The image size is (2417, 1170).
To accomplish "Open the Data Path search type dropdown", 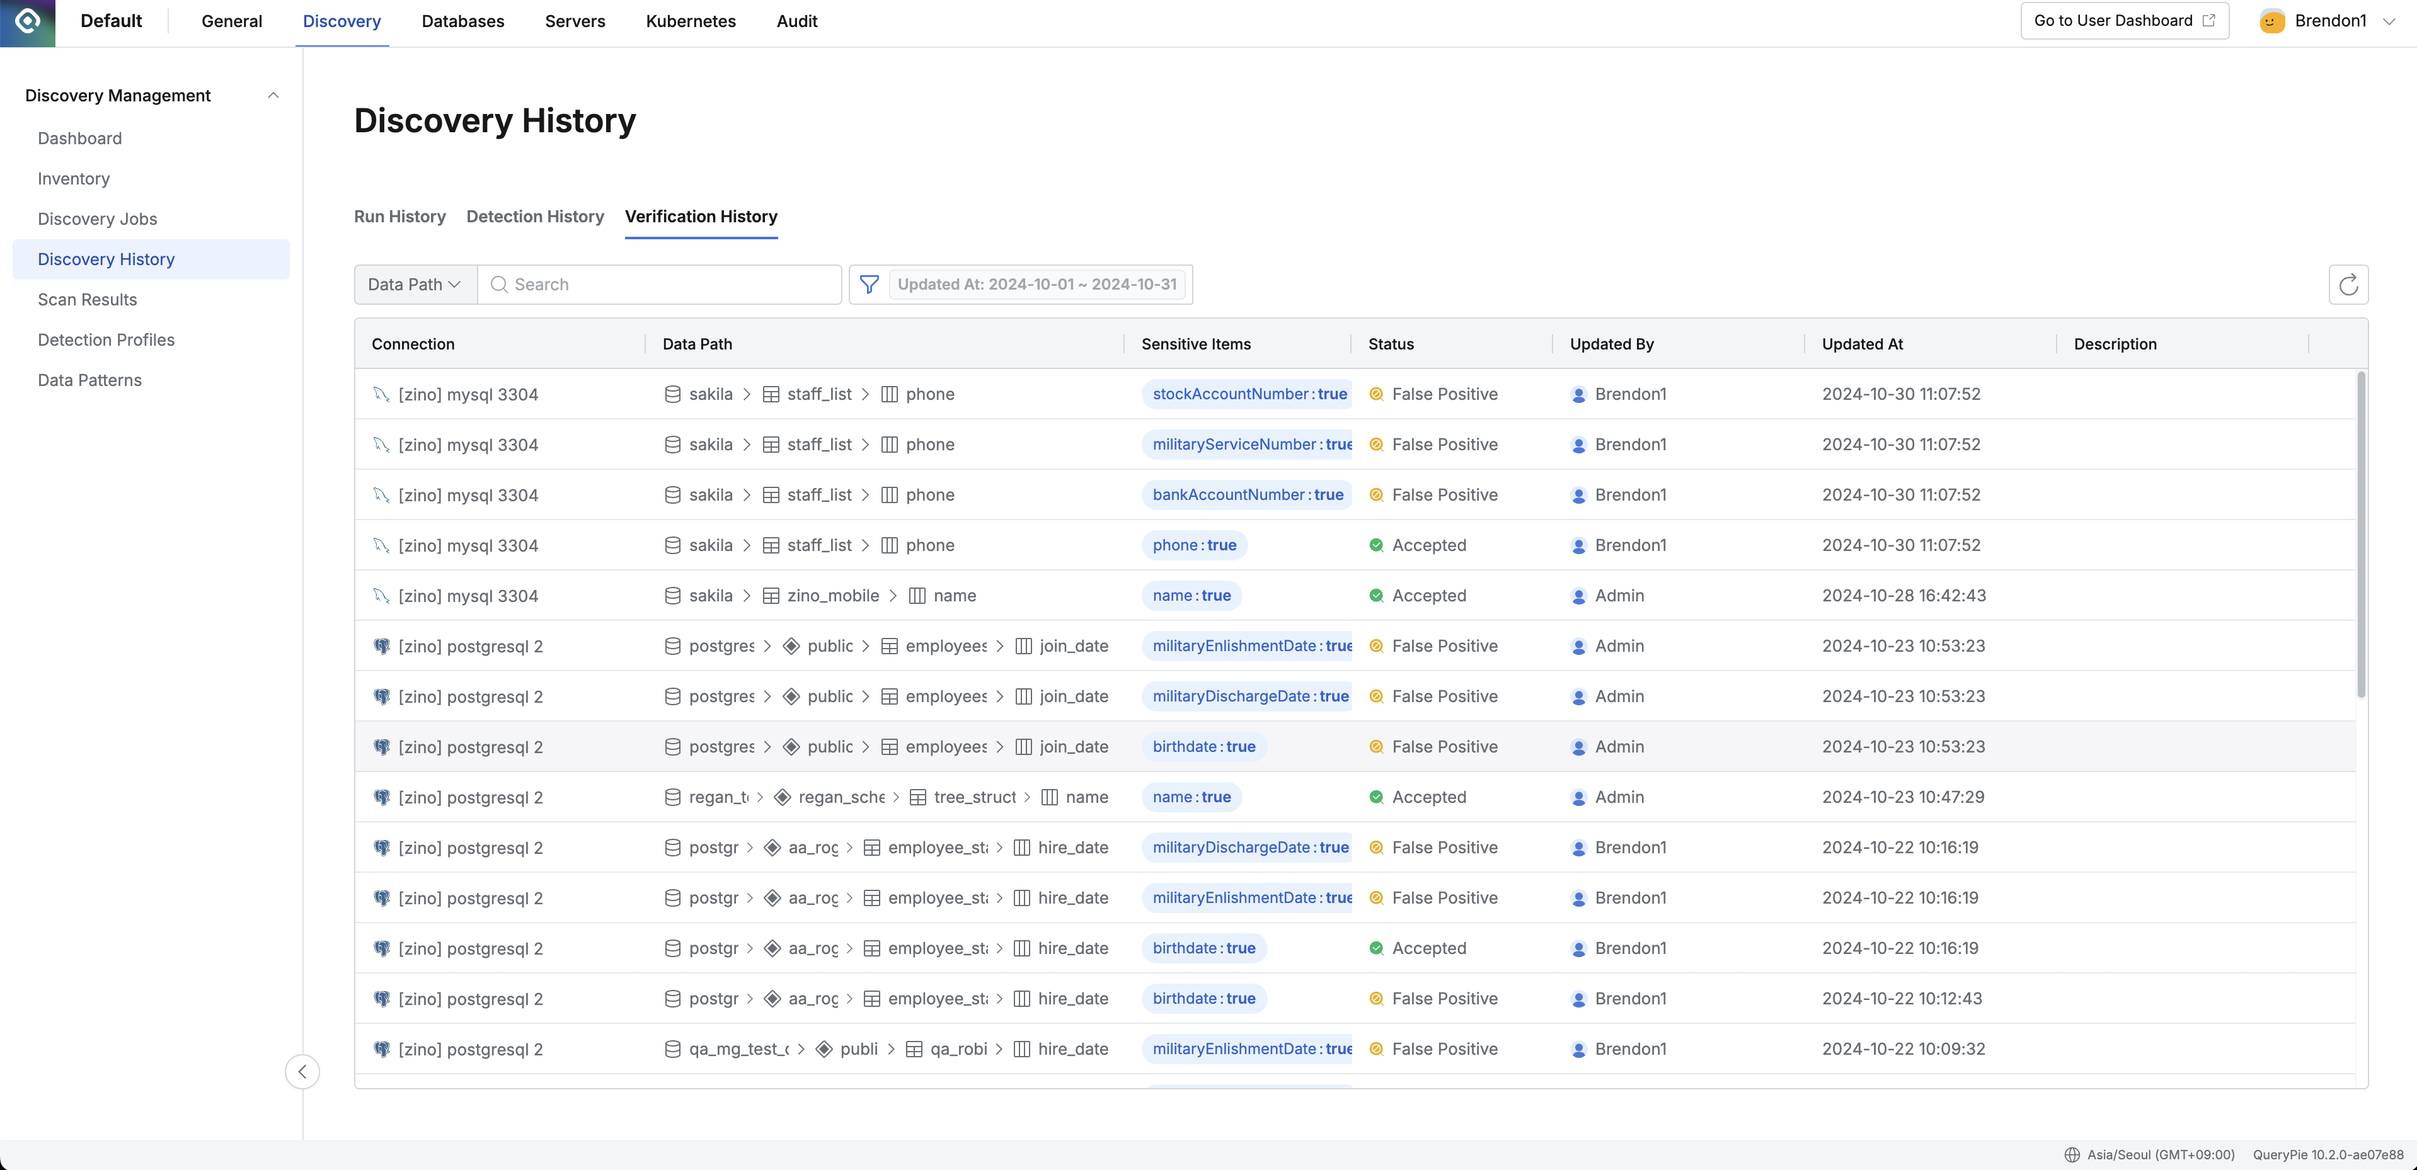I will coord(416,284).
